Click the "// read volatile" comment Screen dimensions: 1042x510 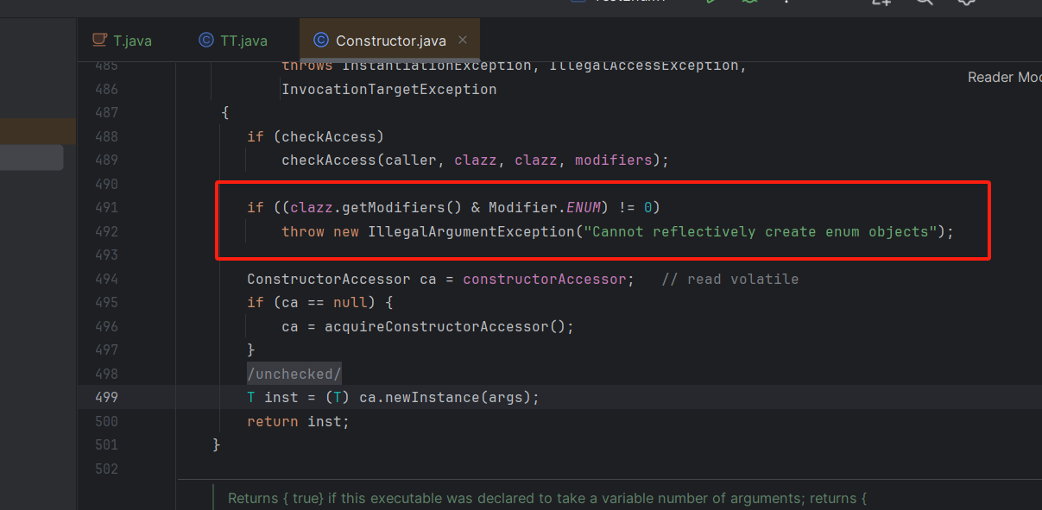[730, 279]
